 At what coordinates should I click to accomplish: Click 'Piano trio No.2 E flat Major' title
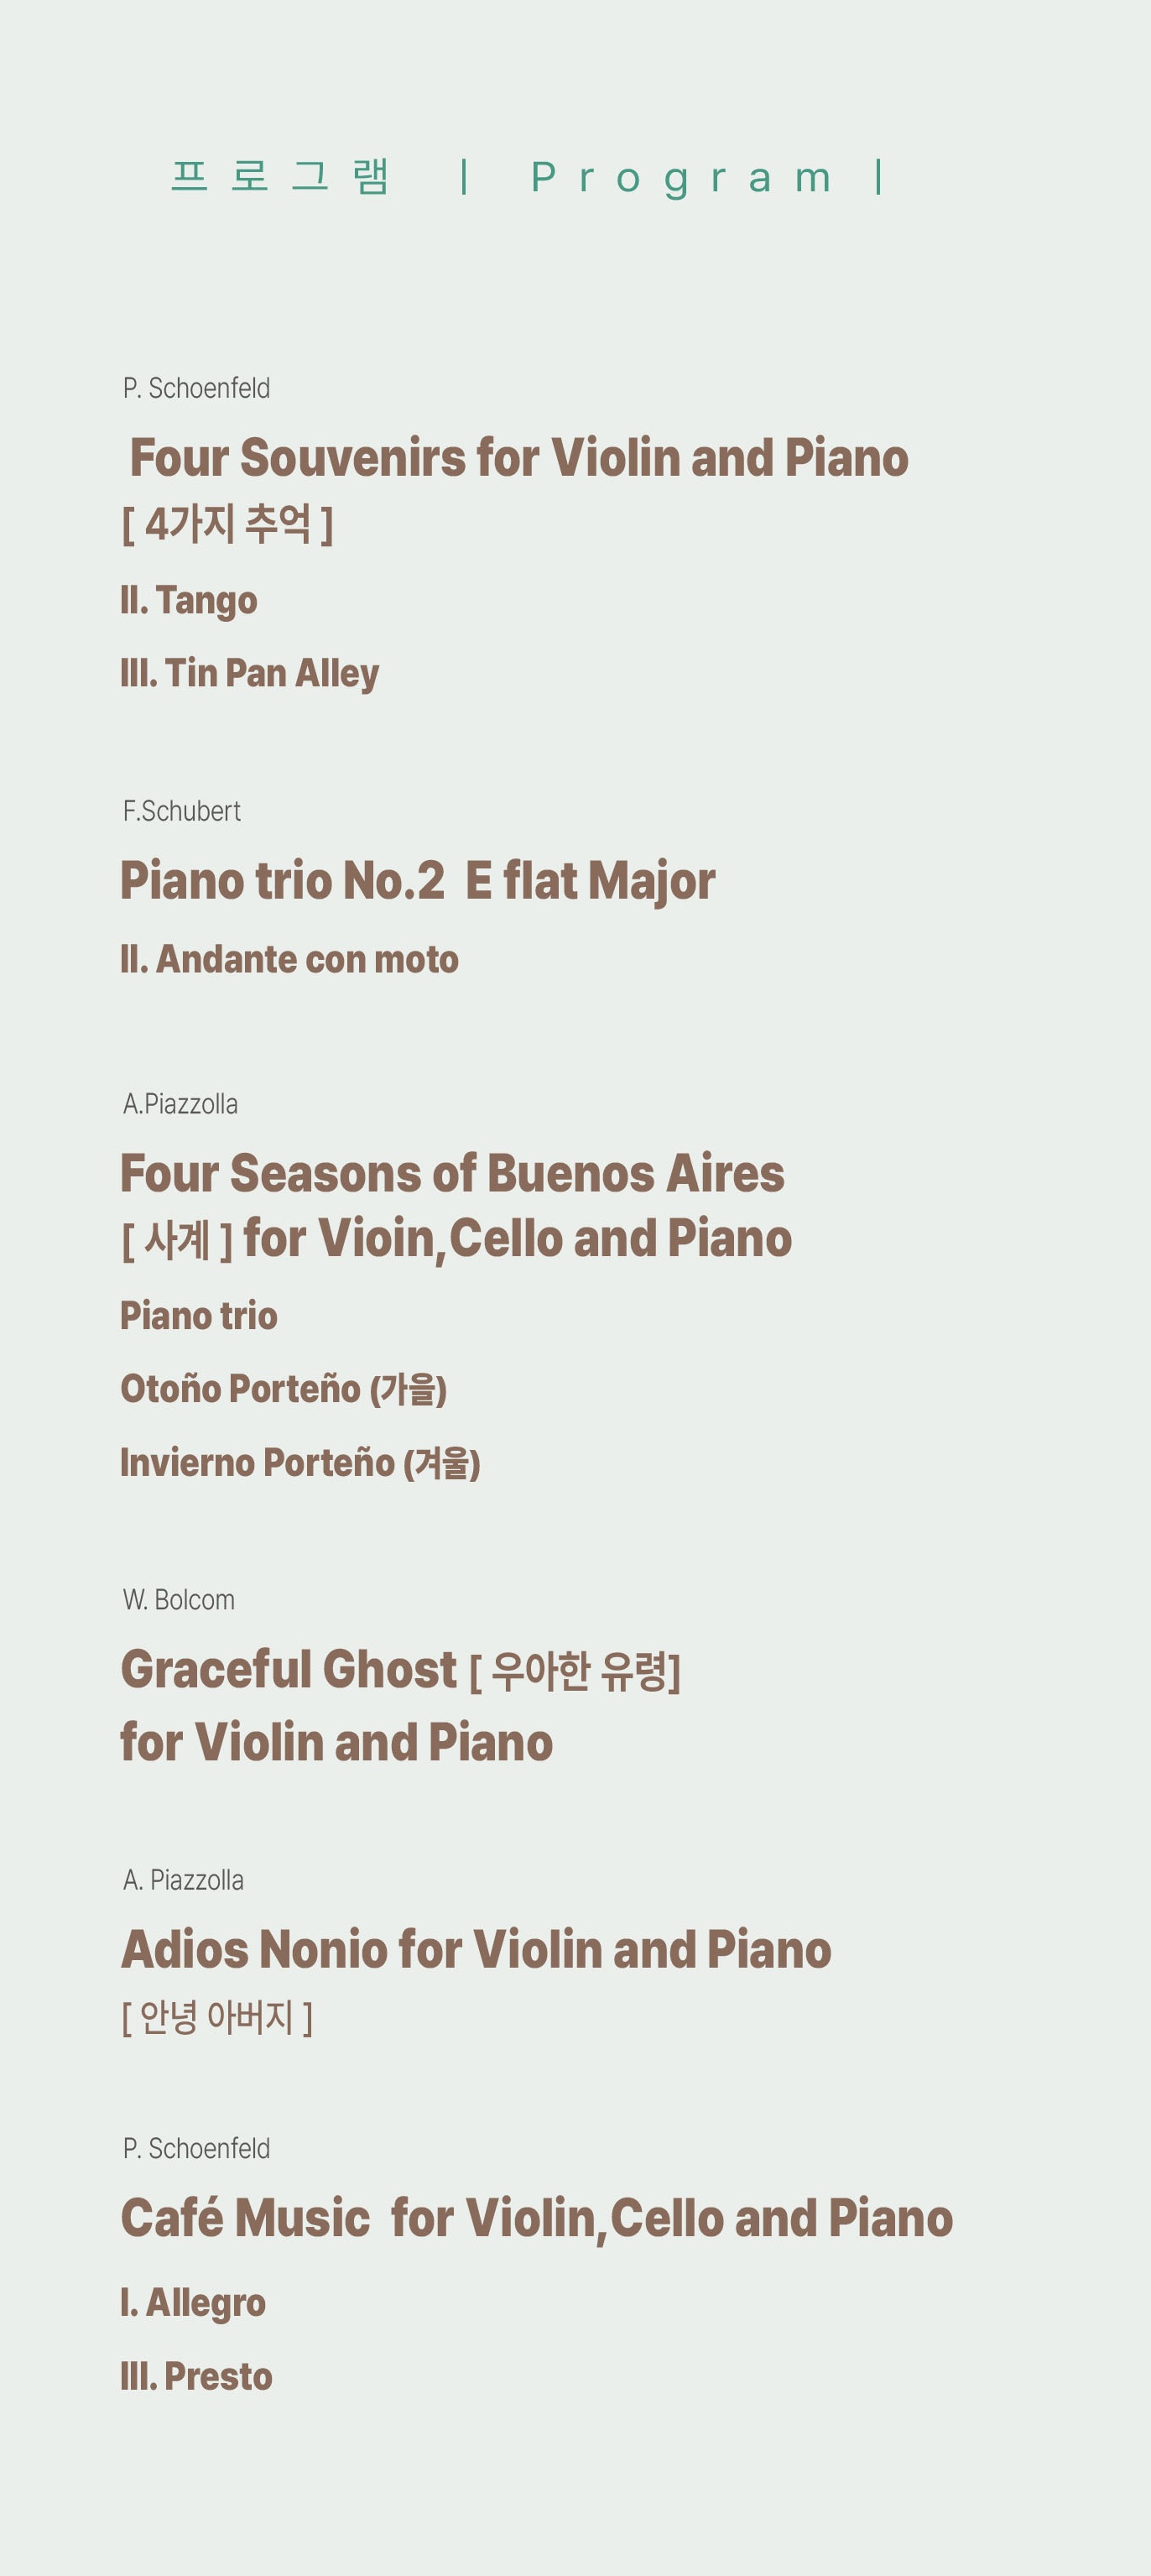418,881
